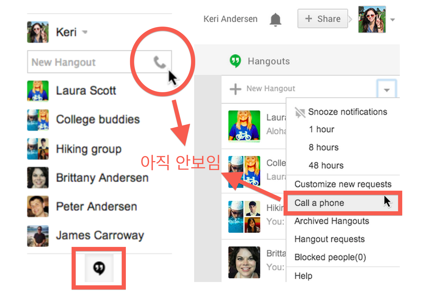This screenshot has height=293, width=425.
Task: Open the Hangouts quote icon at bottom of contact list
Action: point(99,268)
